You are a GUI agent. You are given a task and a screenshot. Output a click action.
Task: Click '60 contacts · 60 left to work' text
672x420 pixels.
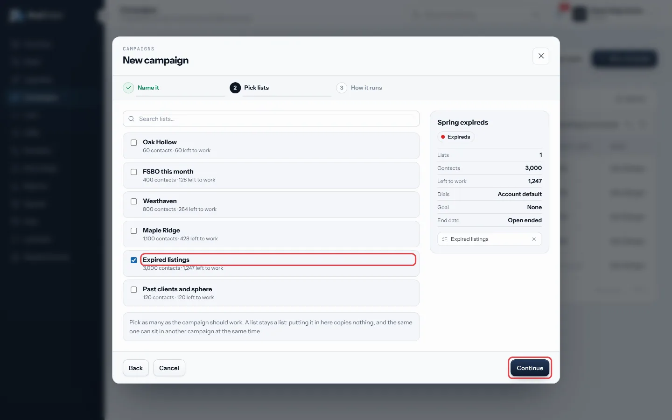[x=176, y=150]
